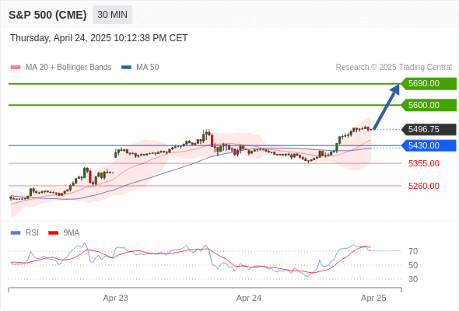Screen dimensions: 459x311
Task: Select the 5690.00 resistance price tag
Action: click(429, 83)
